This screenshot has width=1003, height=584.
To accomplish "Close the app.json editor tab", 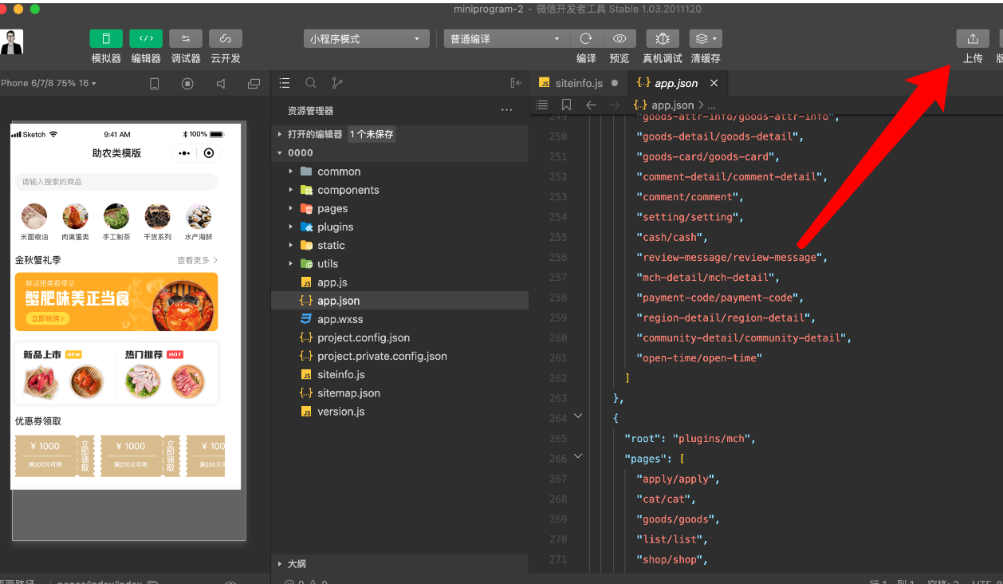I will tap(714, 83).
